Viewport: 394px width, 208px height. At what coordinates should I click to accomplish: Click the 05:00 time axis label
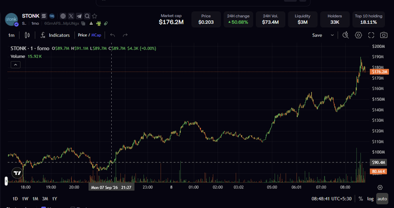[272, 187]
